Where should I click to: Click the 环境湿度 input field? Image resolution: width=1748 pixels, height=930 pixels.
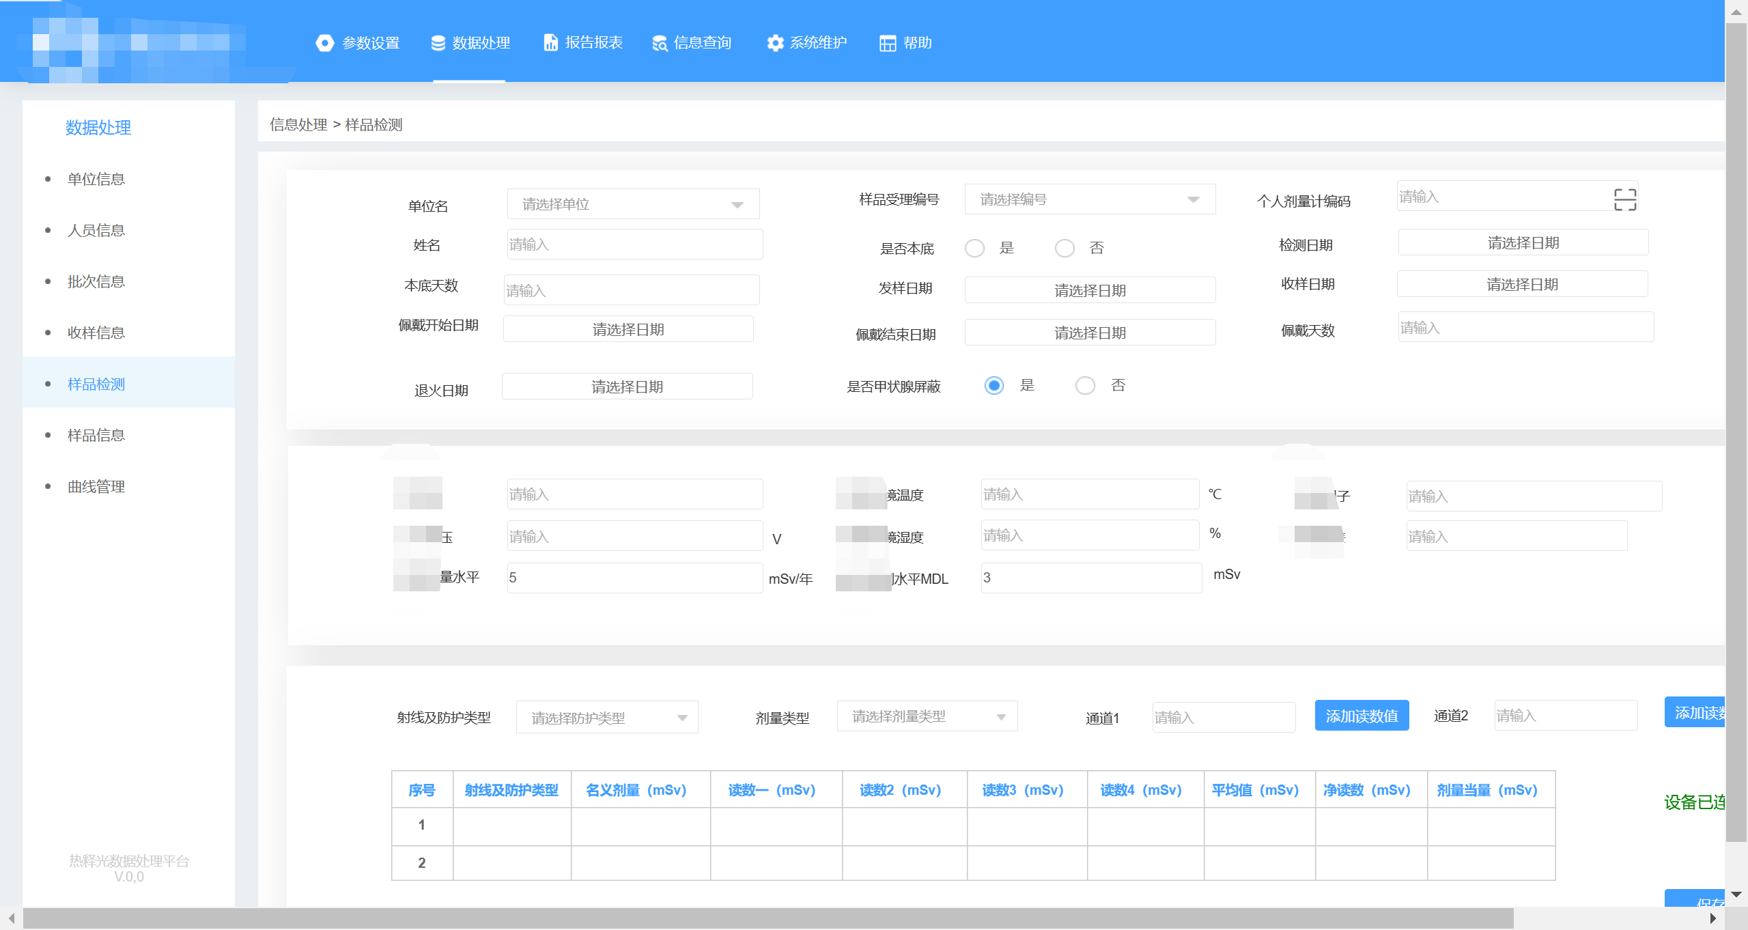point(1090,535)
